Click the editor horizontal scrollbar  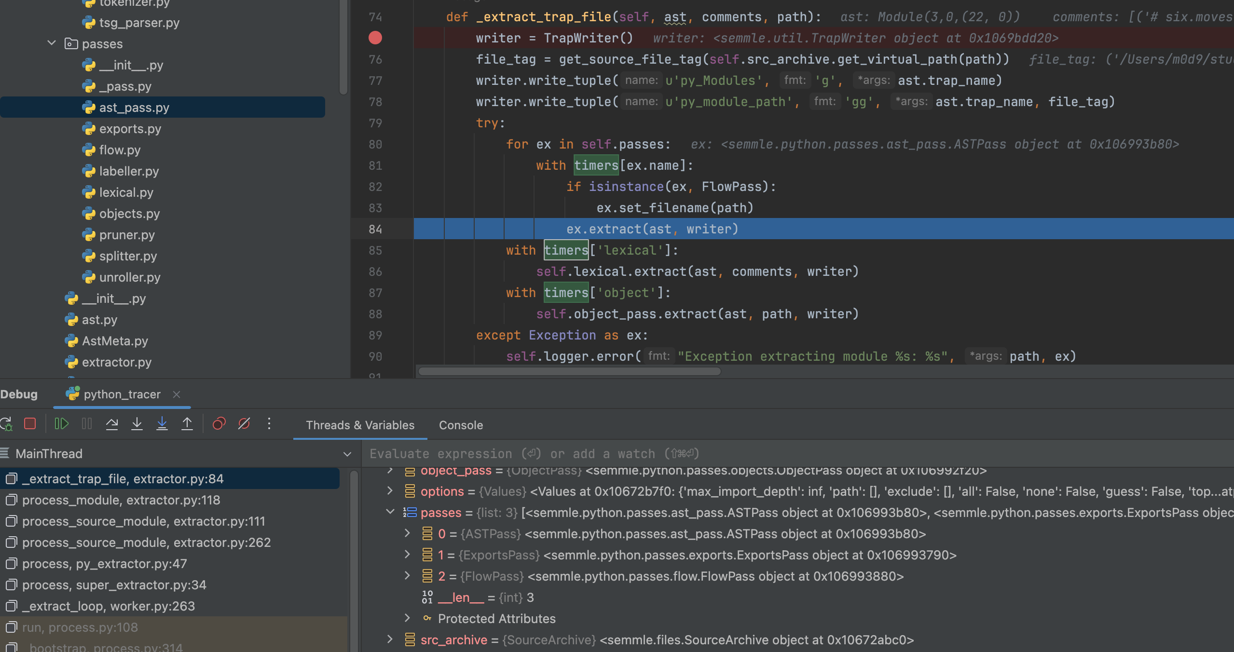click(x=569, y=371)
